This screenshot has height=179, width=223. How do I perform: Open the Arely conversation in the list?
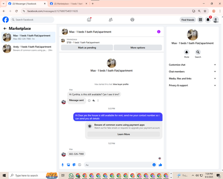28,49
